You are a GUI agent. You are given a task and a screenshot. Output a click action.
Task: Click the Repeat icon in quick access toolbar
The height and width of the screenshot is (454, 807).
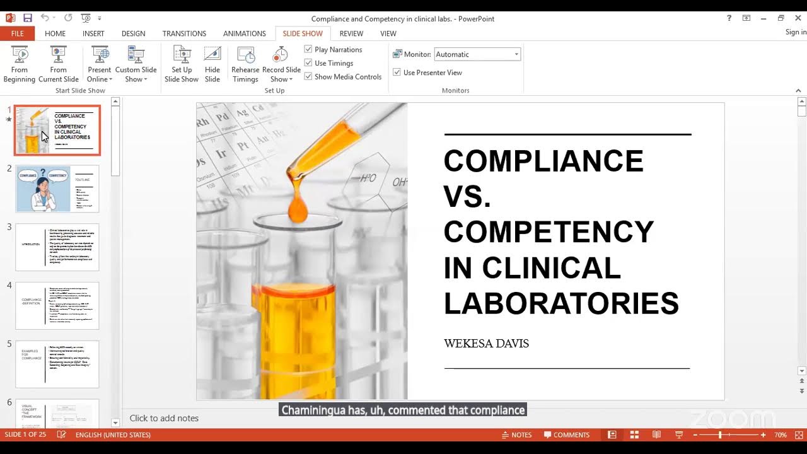point(68,18)
